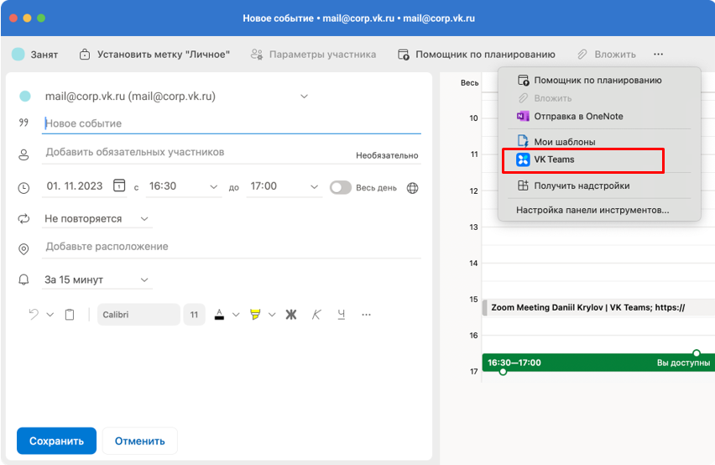Toggle the 'Весь день' switch
This screenshot has width=715, height=465.
[341, 187]
